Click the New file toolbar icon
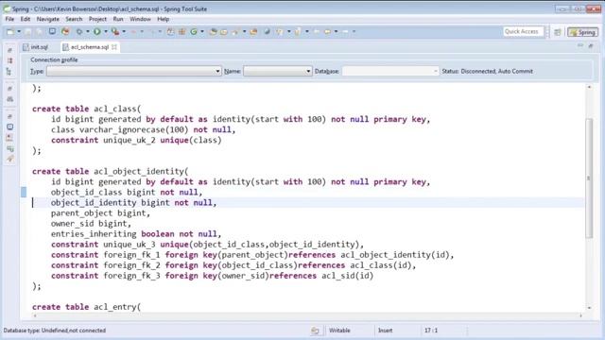This screenshot has height=340, width=605. click(x=10, y=31)
